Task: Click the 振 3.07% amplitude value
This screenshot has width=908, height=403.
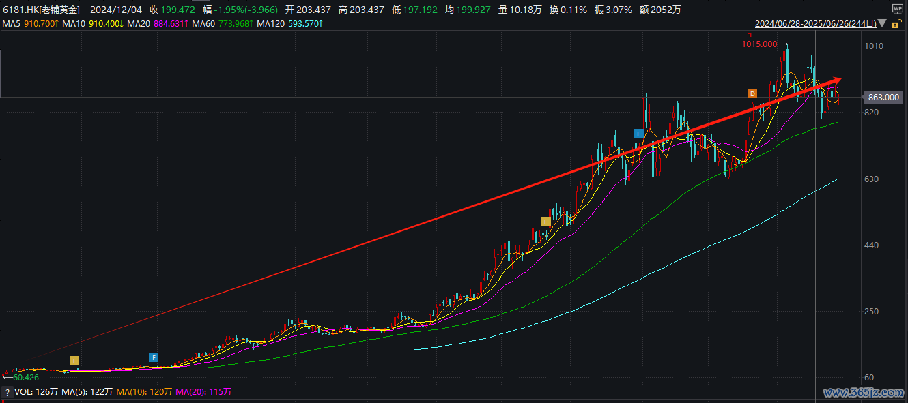Action: pyautogui.click(x=614, y=10)
